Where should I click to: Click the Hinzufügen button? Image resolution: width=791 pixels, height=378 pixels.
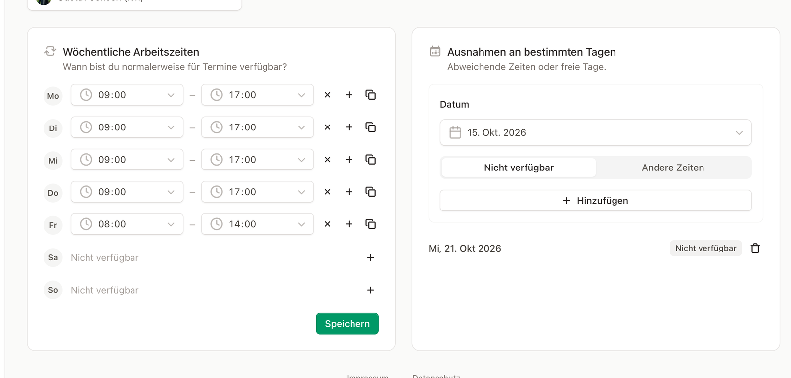pyautogui.click(x=596, y=201)
